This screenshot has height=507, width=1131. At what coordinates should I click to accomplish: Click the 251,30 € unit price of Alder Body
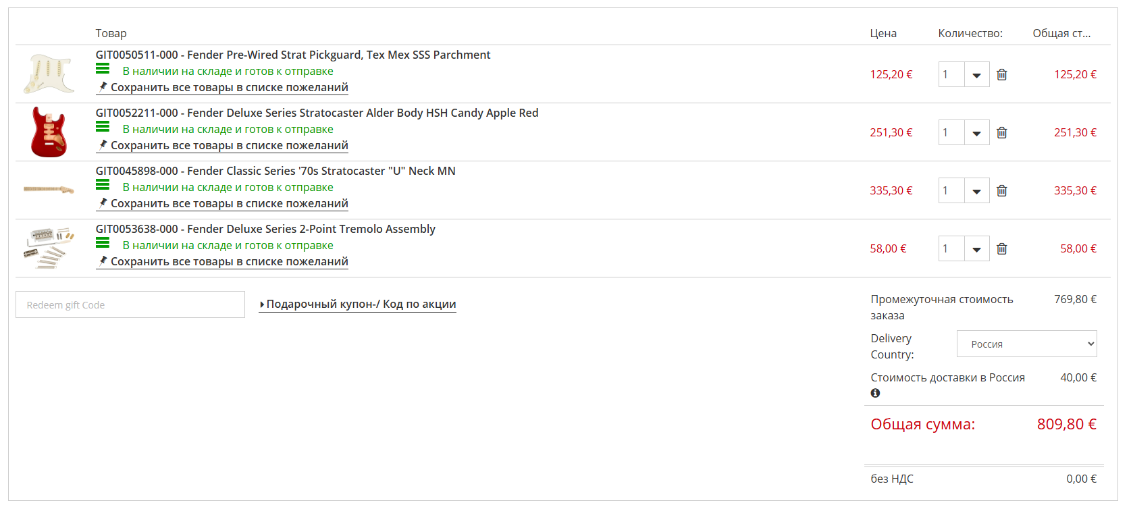point(891,132)
